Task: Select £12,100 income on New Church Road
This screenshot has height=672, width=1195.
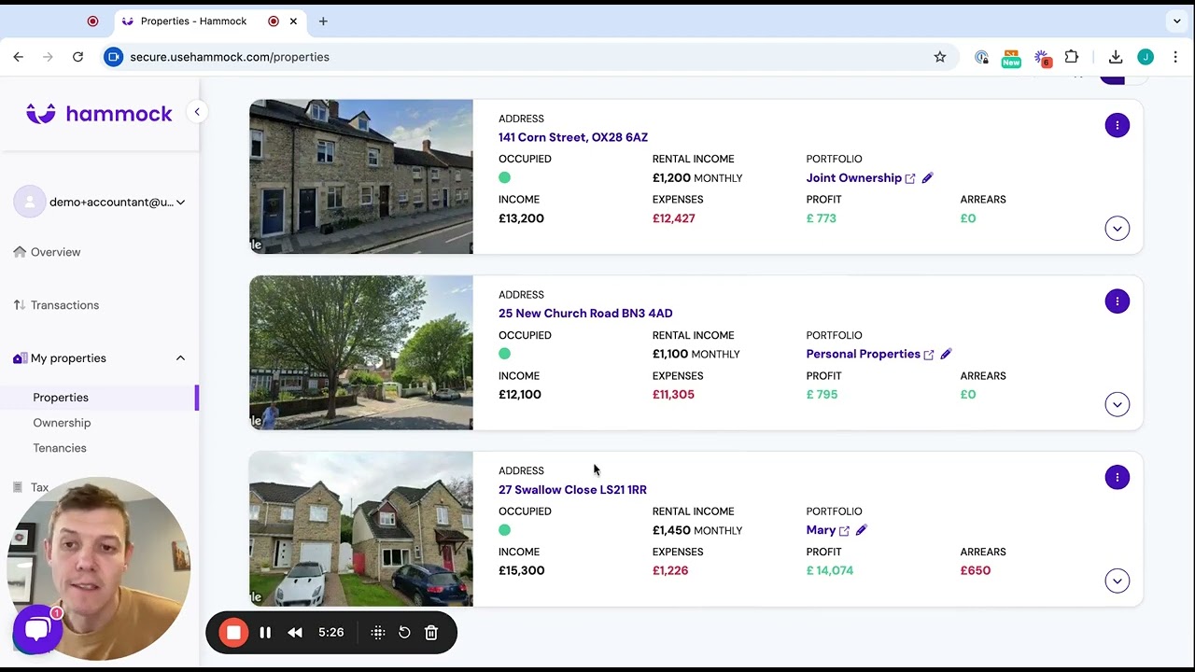Action: (520, 395)
